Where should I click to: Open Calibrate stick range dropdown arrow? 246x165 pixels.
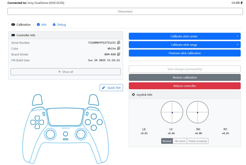click(x=238, y=45)
